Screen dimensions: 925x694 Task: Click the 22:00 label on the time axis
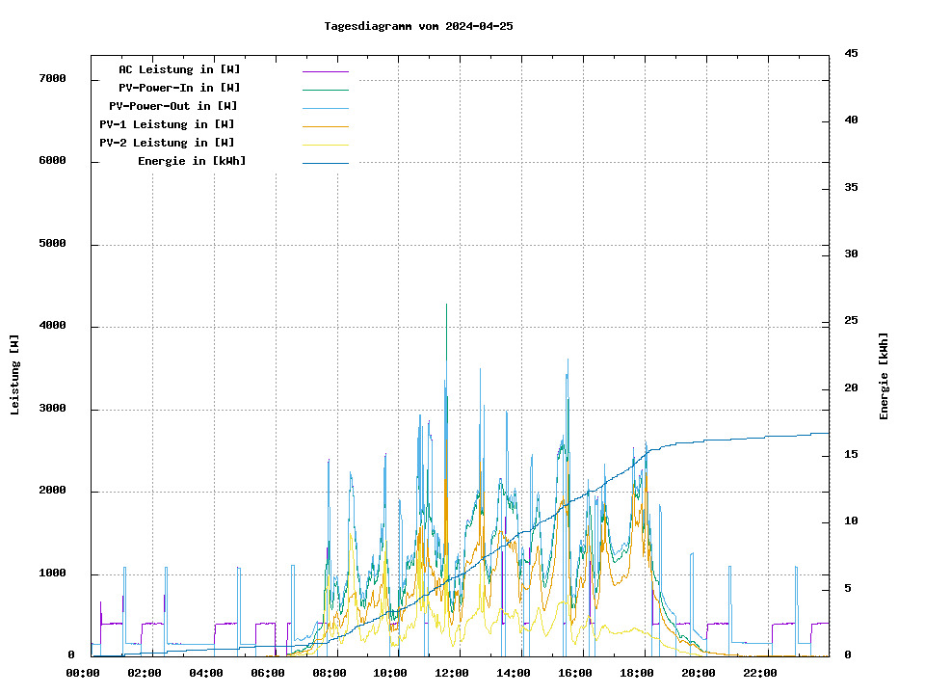tap(760, 673)
